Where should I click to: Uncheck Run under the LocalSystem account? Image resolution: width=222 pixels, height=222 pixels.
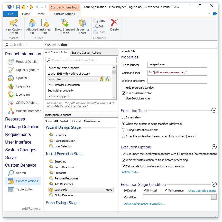(124, 154)
